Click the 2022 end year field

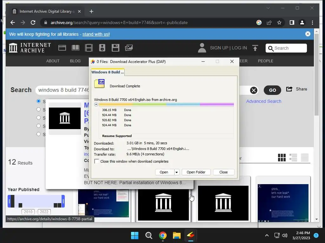(x=44, y=212)
